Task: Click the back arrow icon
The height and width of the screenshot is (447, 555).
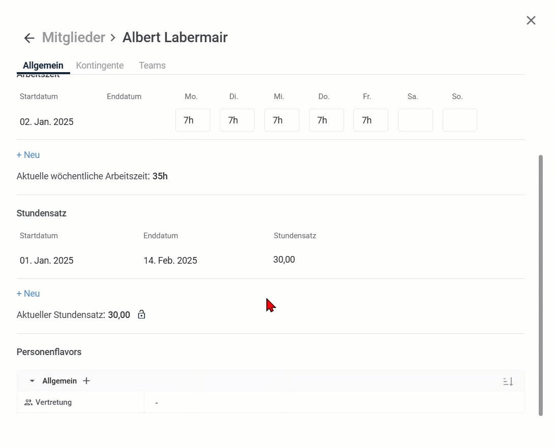Action: coord(29,38)
